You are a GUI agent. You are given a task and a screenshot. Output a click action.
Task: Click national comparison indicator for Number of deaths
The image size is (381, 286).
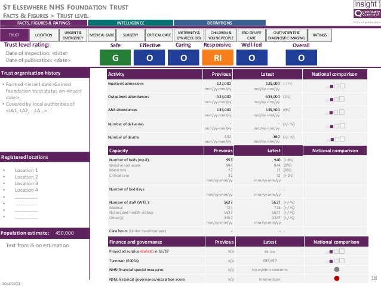click(336, 139)
